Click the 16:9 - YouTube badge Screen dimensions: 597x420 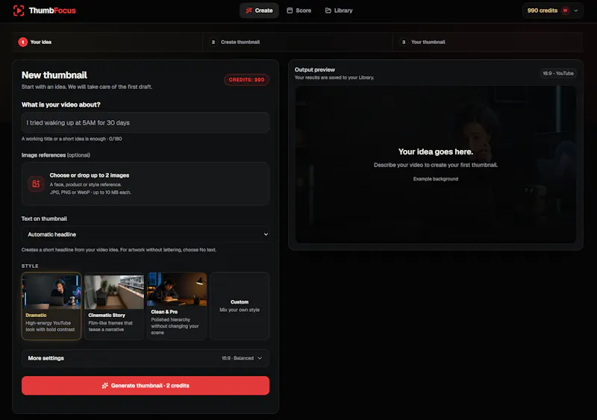point(557,73)
